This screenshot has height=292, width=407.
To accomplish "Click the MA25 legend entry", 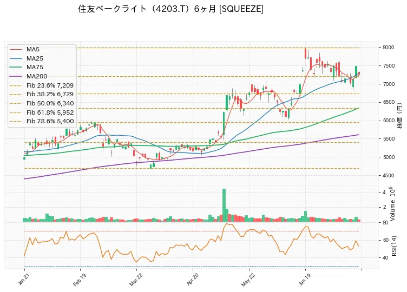I will click(35, 58).
